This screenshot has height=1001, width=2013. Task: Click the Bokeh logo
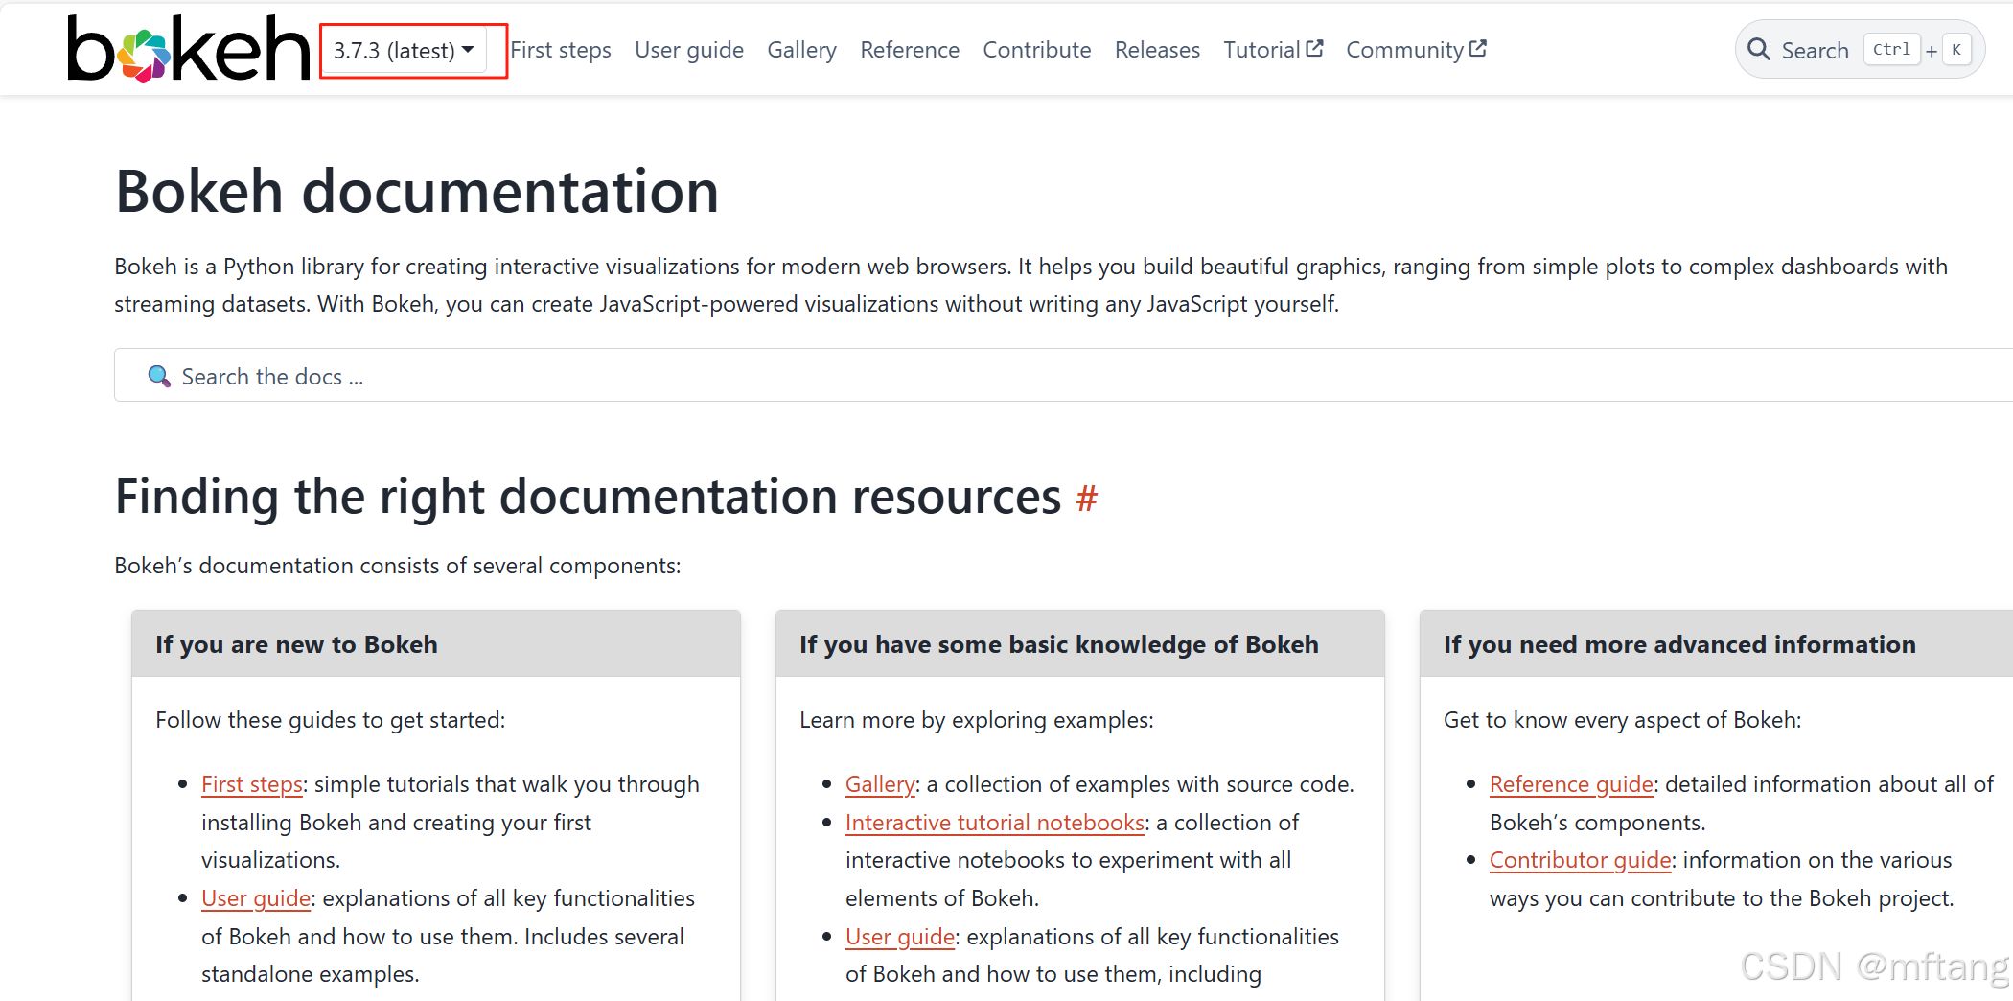click(189, 49)
